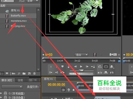Click the Source monitor playhead marker

click(x=119, y=62)
